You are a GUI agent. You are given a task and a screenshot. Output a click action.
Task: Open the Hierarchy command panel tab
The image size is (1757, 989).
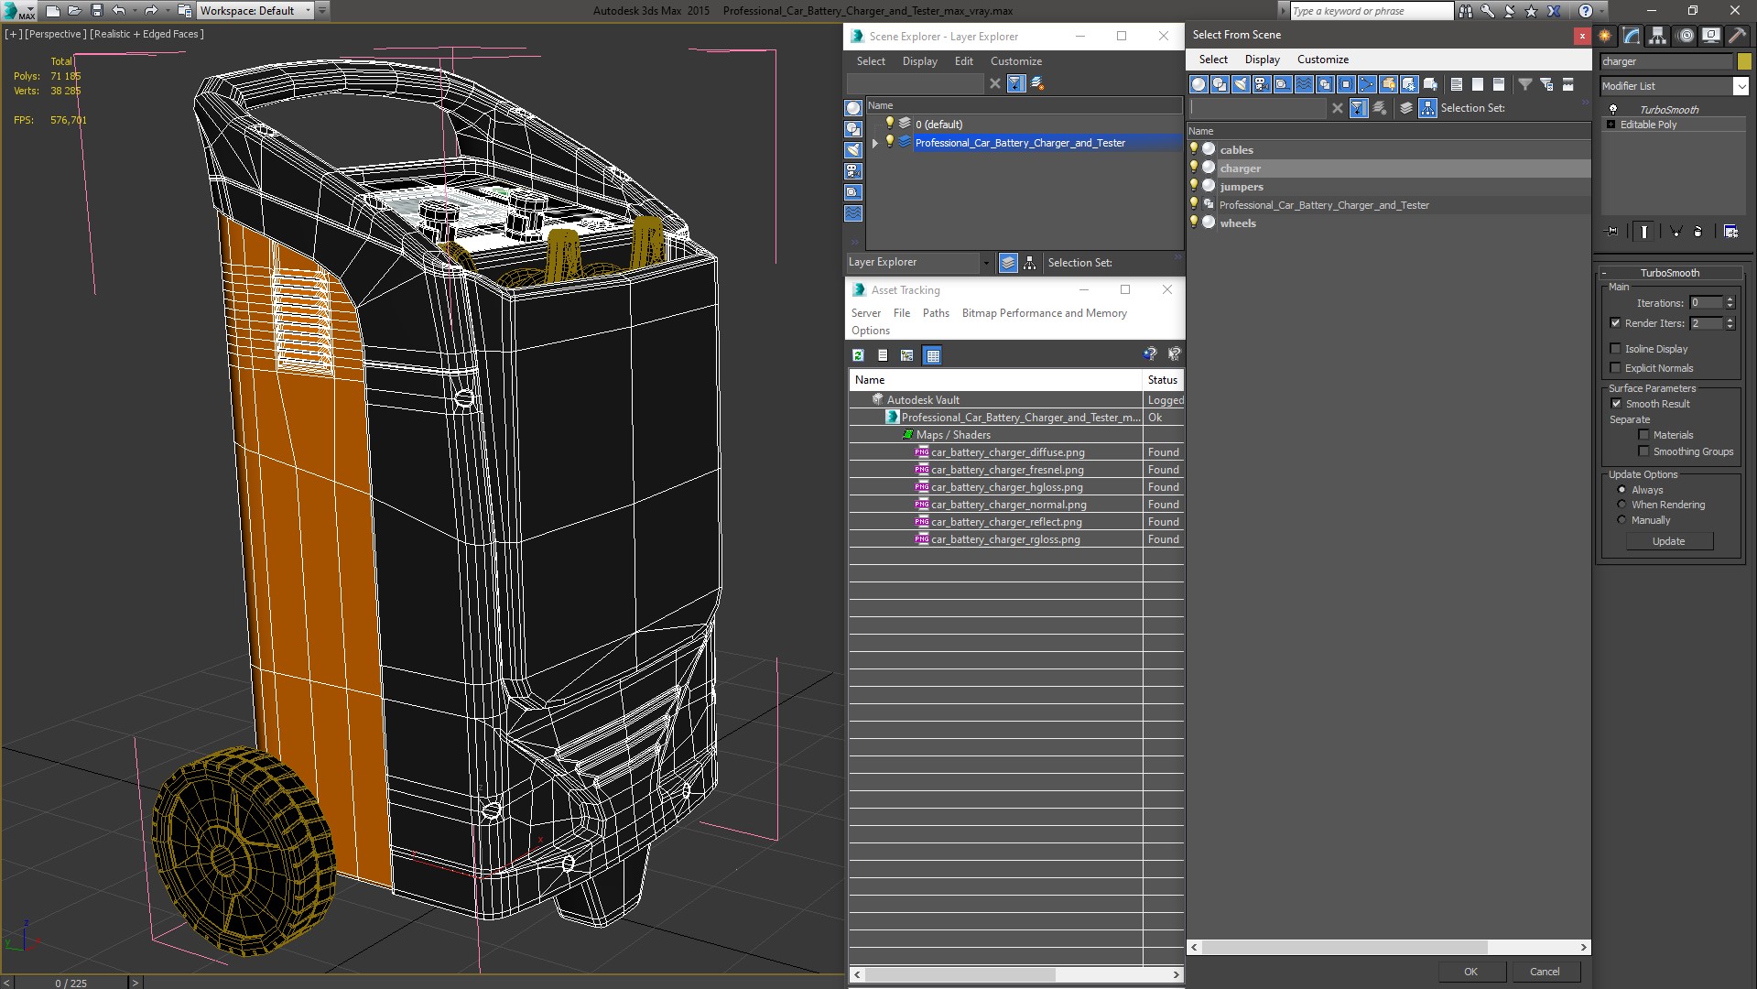point(1657,36)
